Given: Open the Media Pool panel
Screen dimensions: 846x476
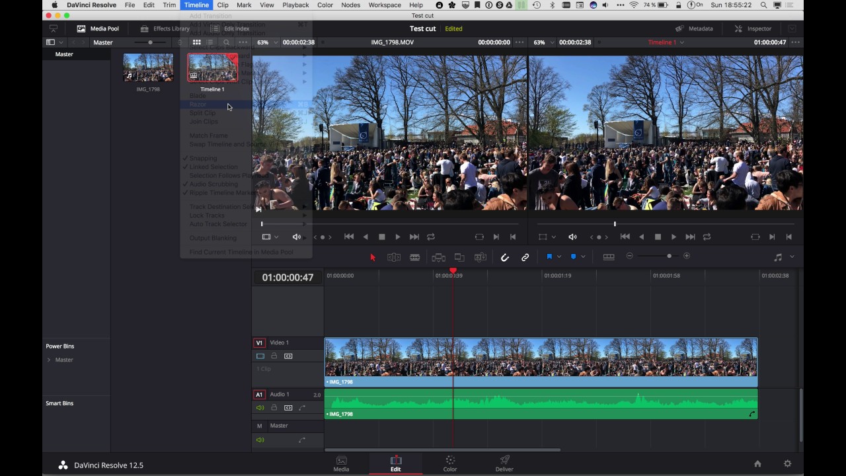Looking at the screenshot, I should pos(98,28).
